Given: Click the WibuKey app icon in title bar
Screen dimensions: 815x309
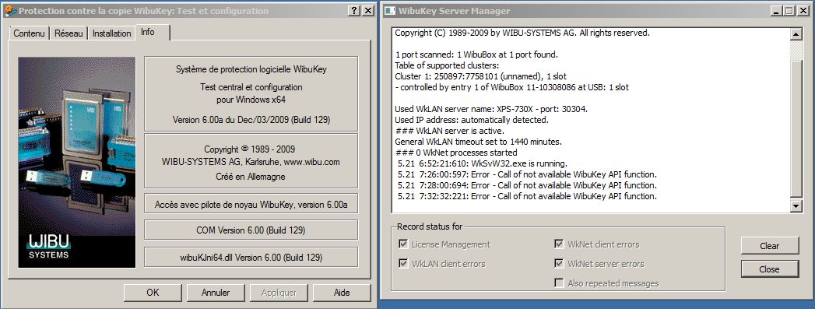Looking at the screenshot, I should coord(10,10).
